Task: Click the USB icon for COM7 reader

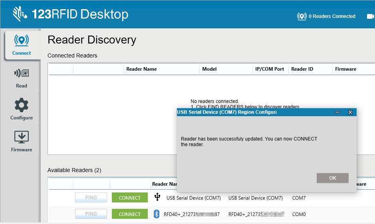Action: (157, 197)
